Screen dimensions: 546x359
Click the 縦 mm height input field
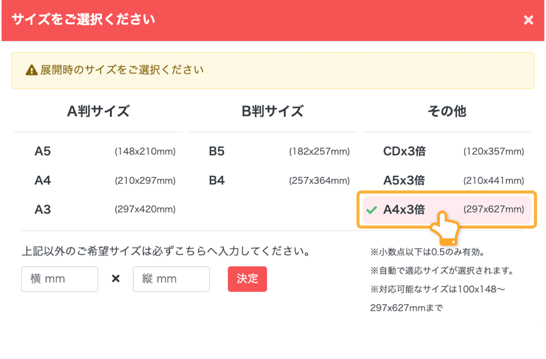click(172, 278)
